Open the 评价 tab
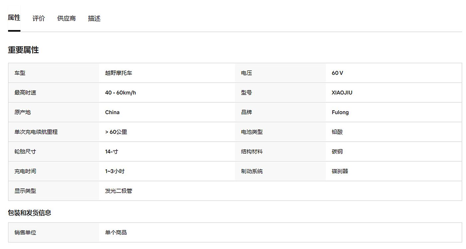 (39, 18)
